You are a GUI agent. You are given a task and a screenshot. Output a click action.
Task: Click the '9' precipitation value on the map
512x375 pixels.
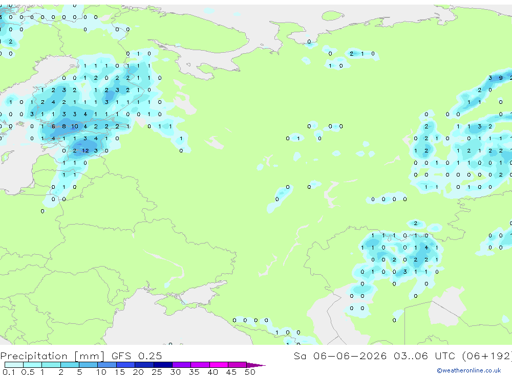[x=501, y=78]
